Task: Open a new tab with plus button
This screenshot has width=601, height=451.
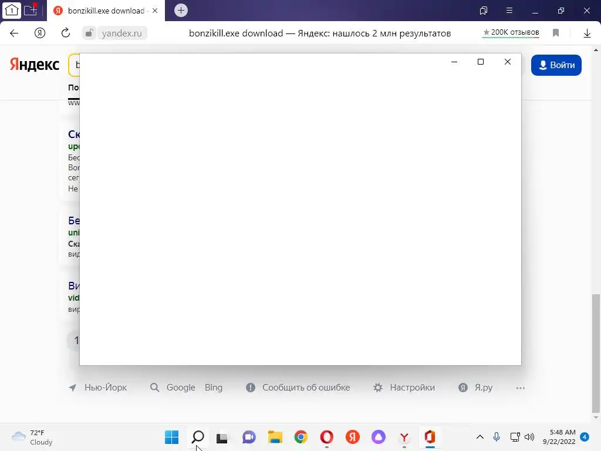Action: 181,11
